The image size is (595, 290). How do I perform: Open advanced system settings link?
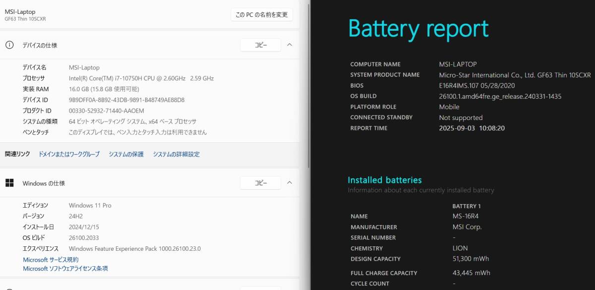tap(176, 154)
